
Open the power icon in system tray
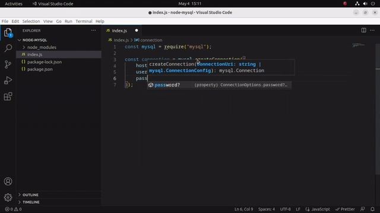coord(373,4)
